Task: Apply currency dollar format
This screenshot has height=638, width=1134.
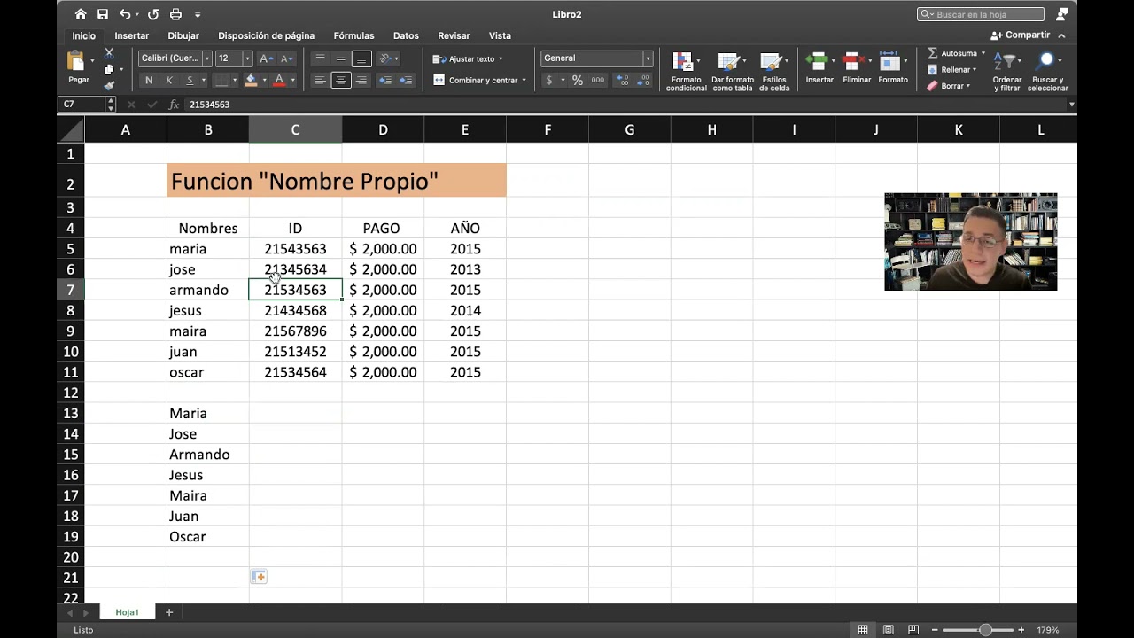Action: click(x=549, y=80)
